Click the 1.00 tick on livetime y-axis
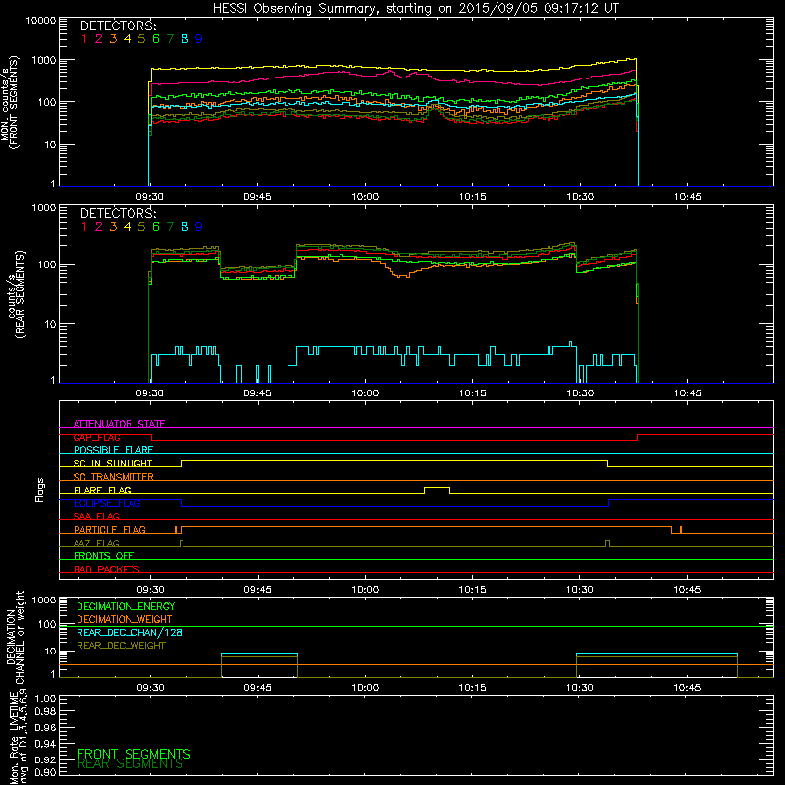785x785 pixels. click(45, 699)
